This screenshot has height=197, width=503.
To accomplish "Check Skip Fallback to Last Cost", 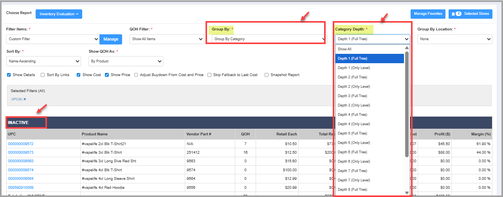I will [x=209, y=75].
